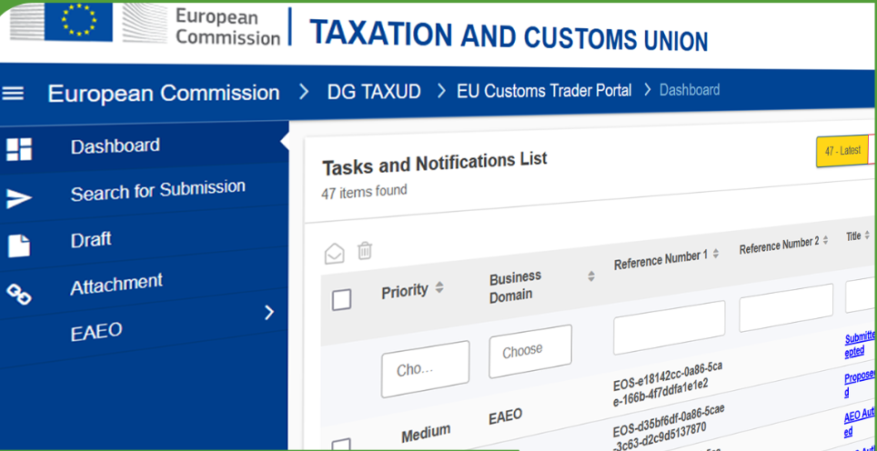
Task: Click the Tasks and Notifications List heading
Action: pyautogui.click(x=435, y=163)
